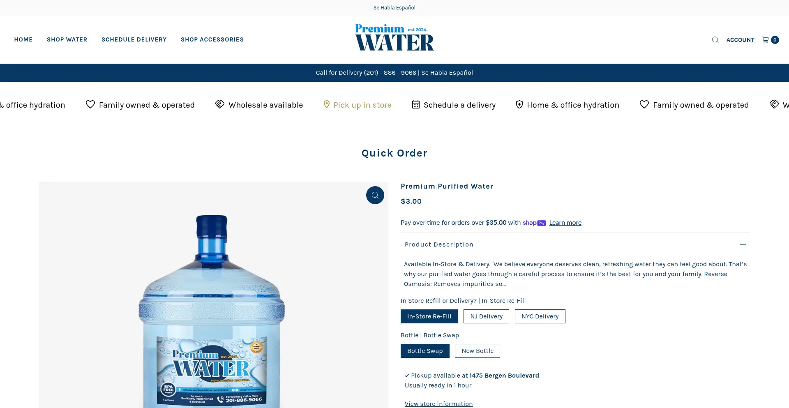The width and height of the screenshot is (789, 408).
Task: Open View store information link
Action: tap(438, 404)
